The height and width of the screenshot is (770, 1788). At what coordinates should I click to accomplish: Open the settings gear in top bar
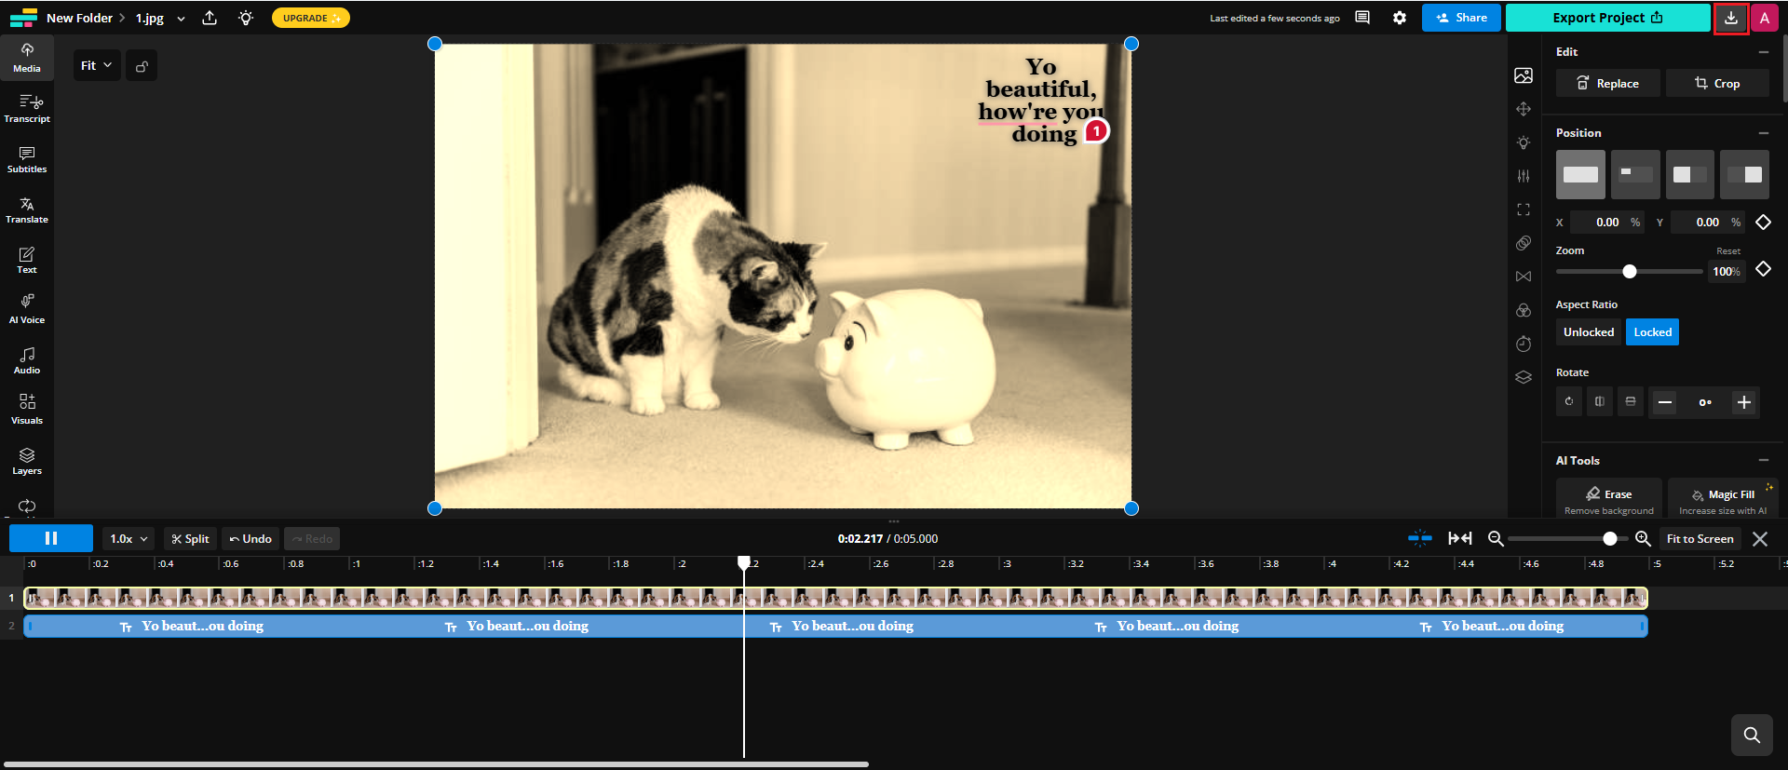coord(1400,18)
